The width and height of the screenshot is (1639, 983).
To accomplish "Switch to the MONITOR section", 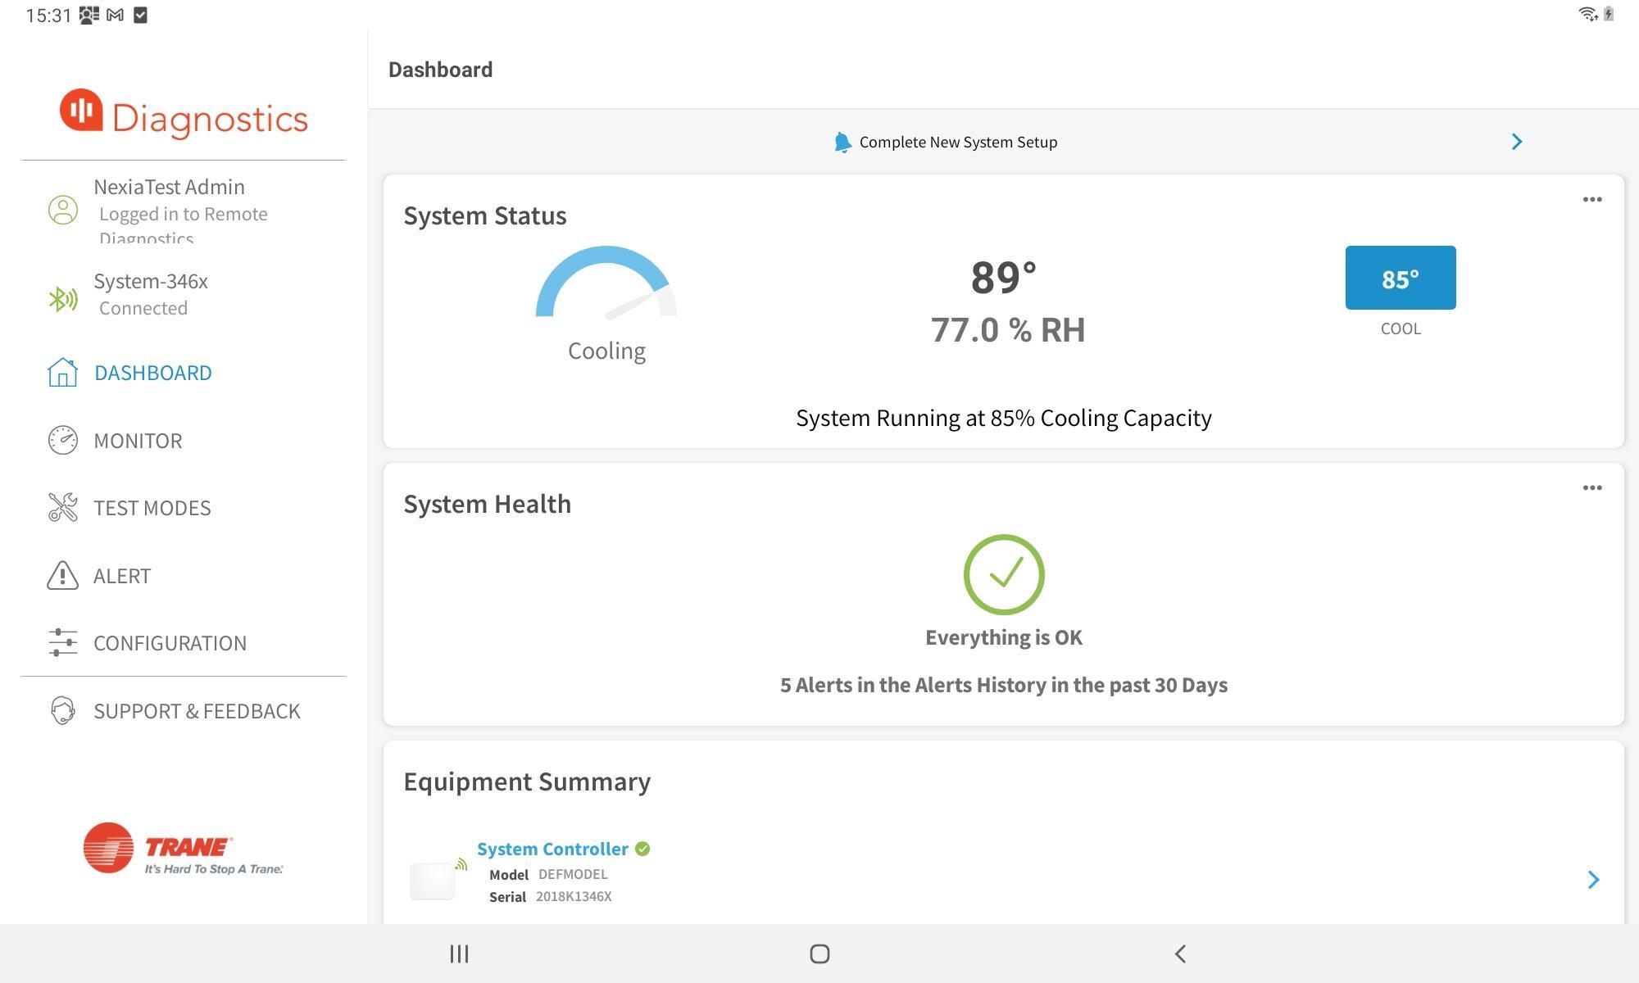I will coord(138,441).
